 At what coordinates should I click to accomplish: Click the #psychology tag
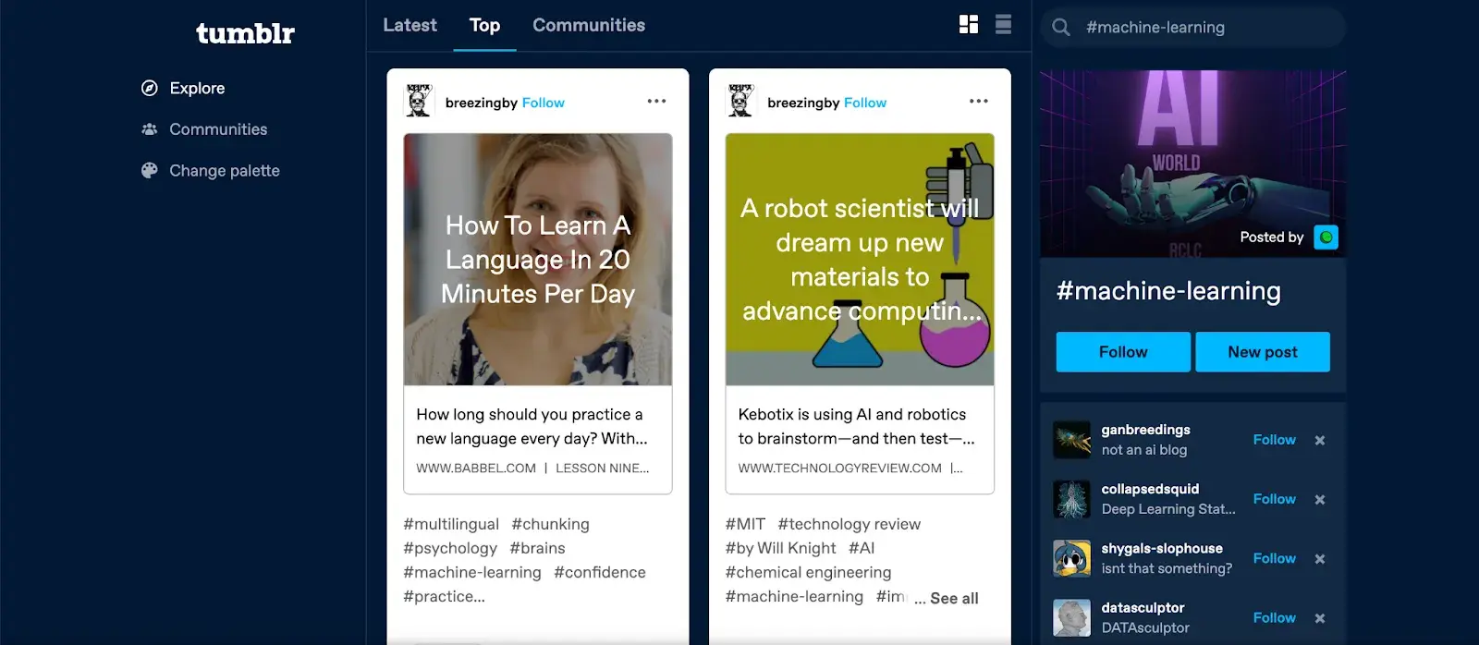tap(450, 548)
